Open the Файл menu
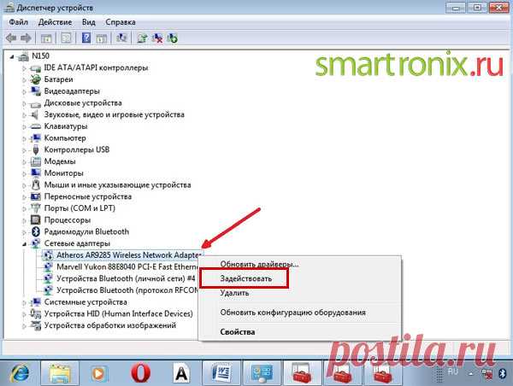Screen dimensions: 513x386 tap(18, 22)
